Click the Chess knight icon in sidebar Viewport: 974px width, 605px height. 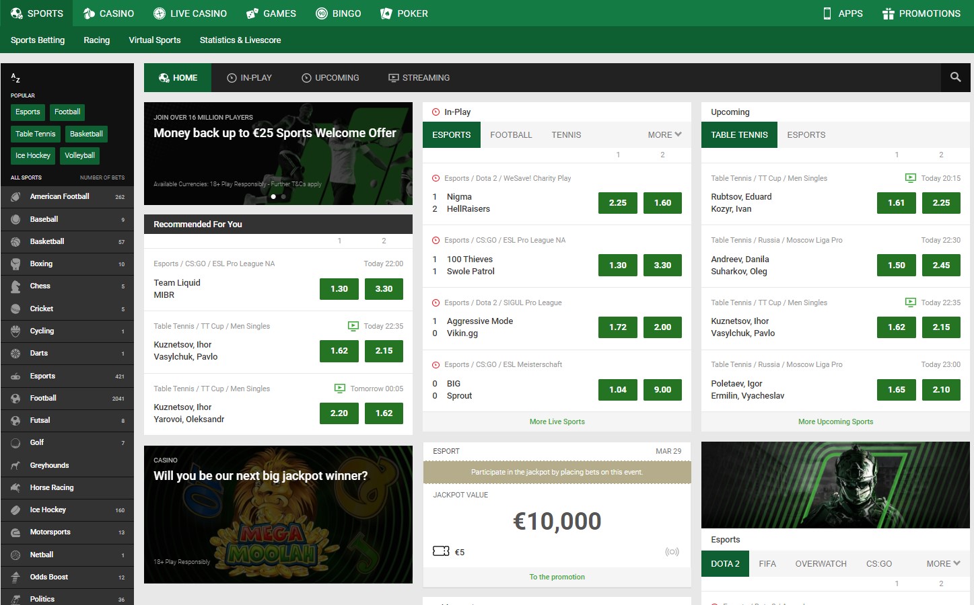coord(15,286)
